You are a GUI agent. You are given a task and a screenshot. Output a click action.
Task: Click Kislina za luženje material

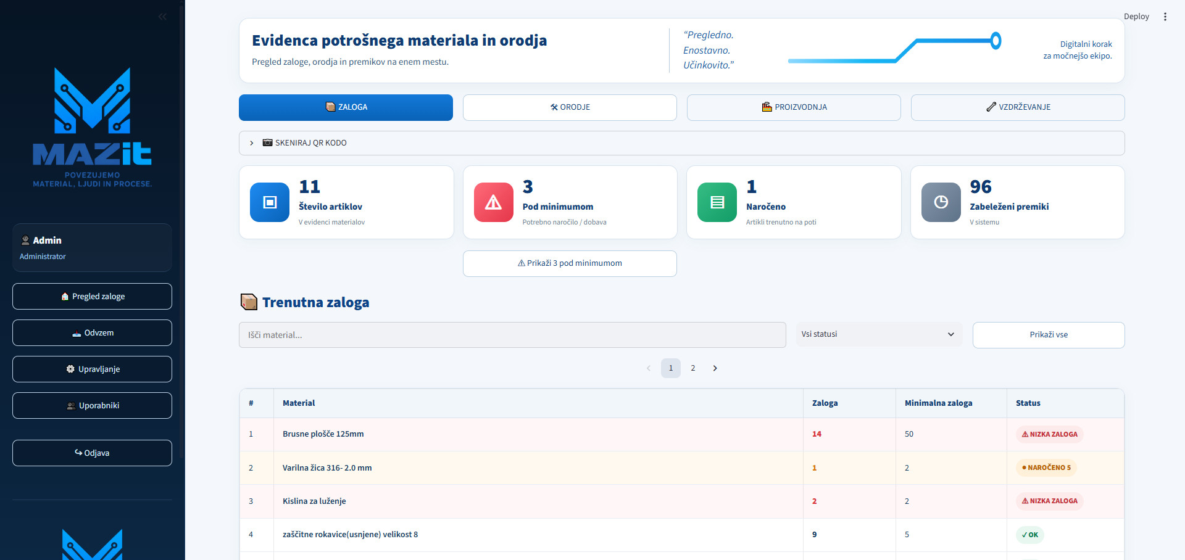tap(314, 501)
